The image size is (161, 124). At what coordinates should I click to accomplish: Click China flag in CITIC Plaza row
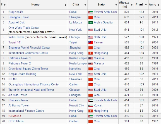[91, 121]
